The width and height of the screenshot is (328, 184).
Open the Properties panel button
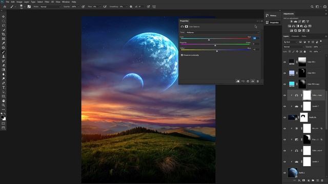pyautogui.click(x=272, y=22)
